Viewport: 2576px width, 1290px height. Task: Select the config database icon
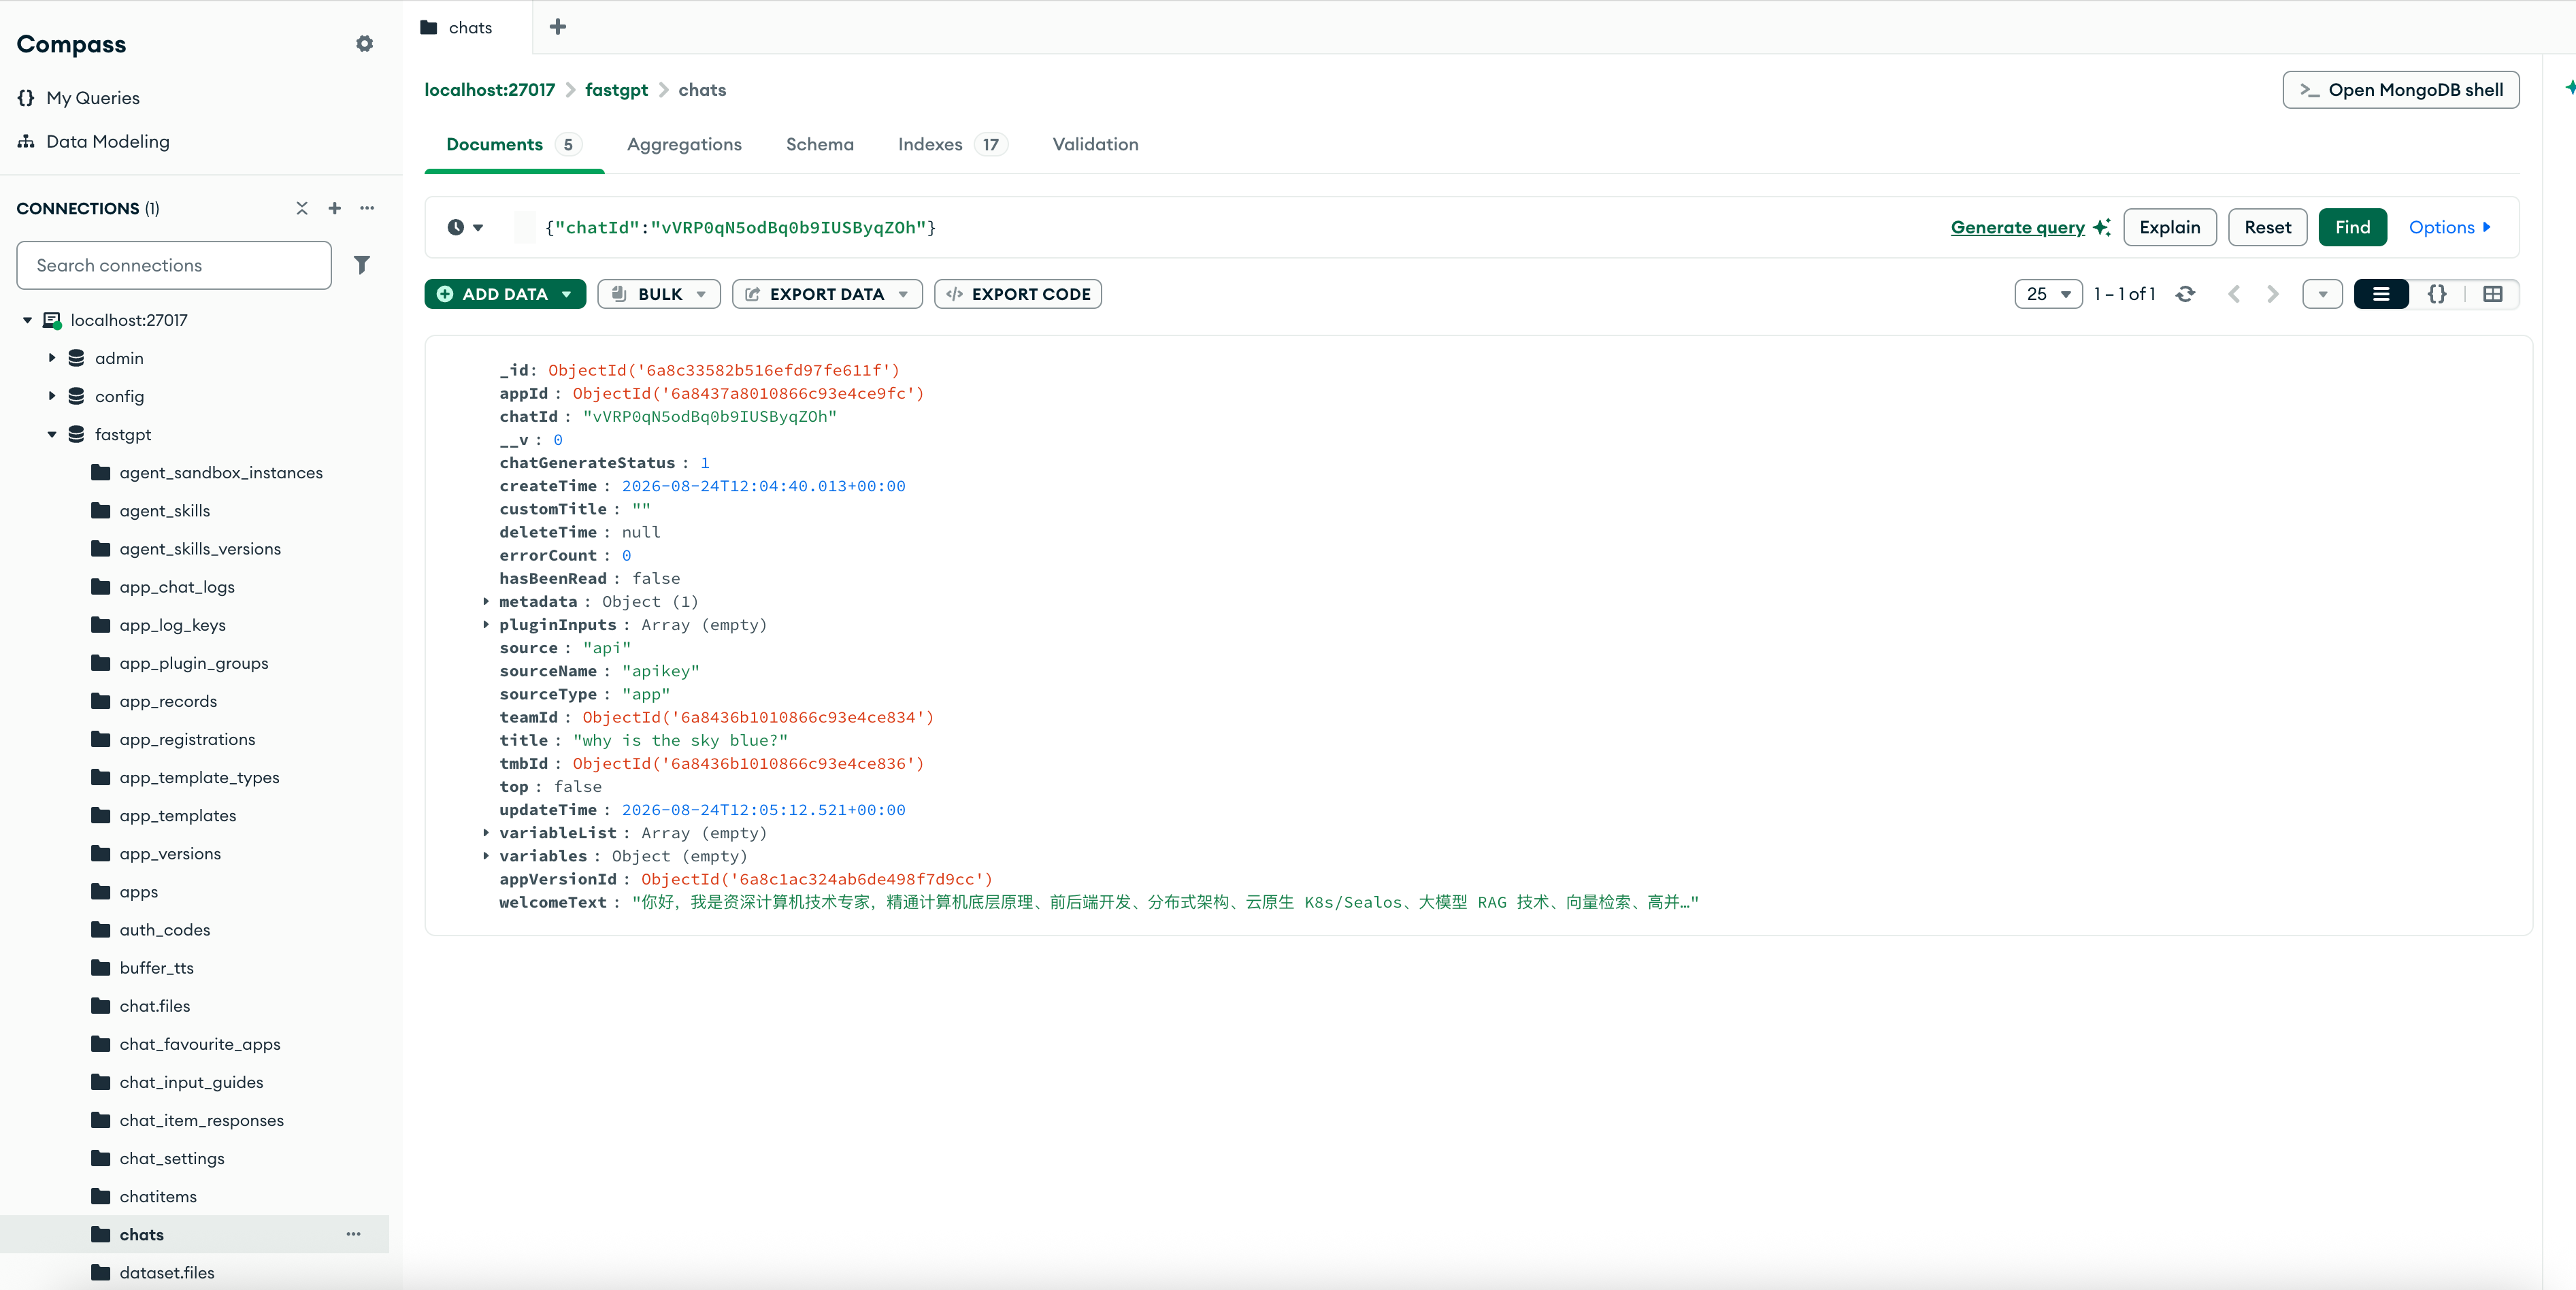[x=76, y=396]
